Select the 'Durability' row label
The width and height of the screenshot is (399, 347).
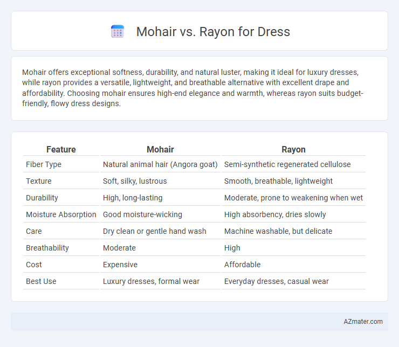point(42,198)
